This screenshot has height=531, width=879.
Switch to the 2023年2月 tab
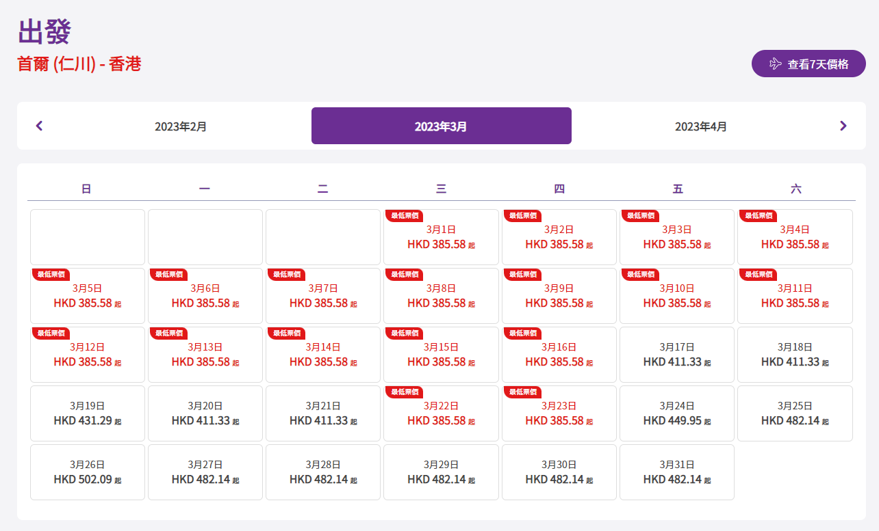(181, 126)
